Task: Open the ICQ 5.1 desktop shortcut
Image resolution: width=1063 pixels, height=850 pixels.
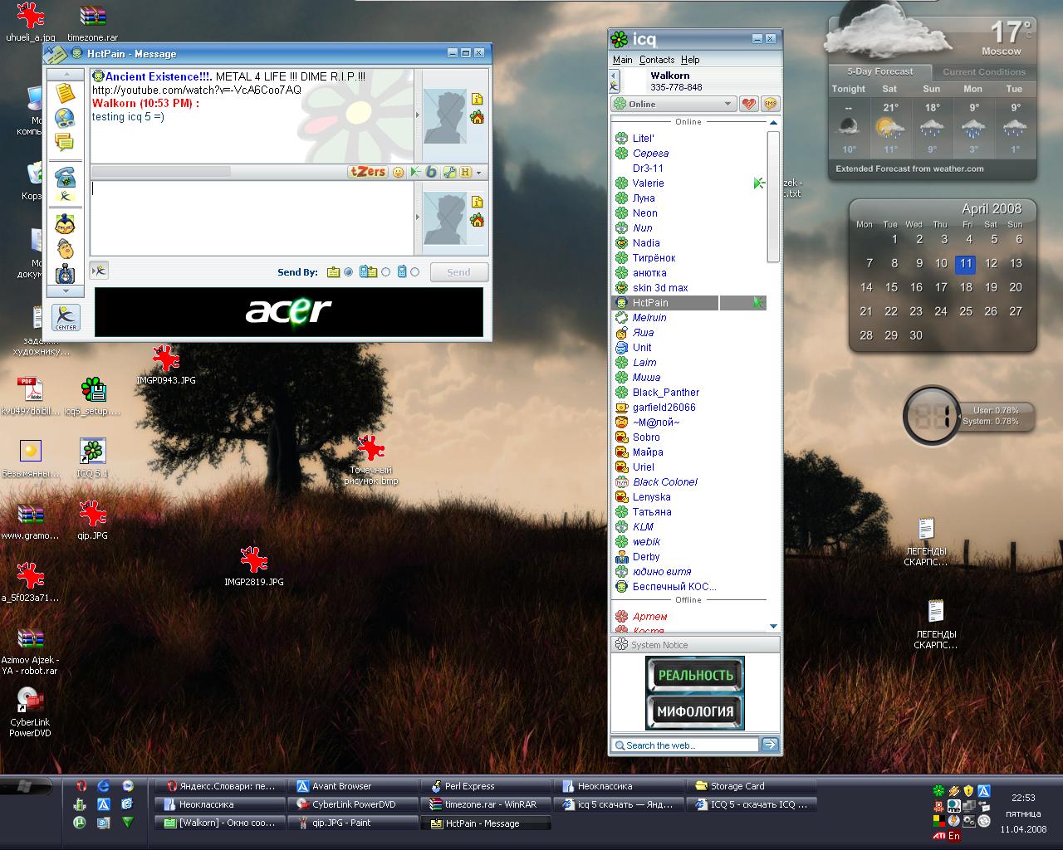Action: pyautogui.click(x=92, y=457)
